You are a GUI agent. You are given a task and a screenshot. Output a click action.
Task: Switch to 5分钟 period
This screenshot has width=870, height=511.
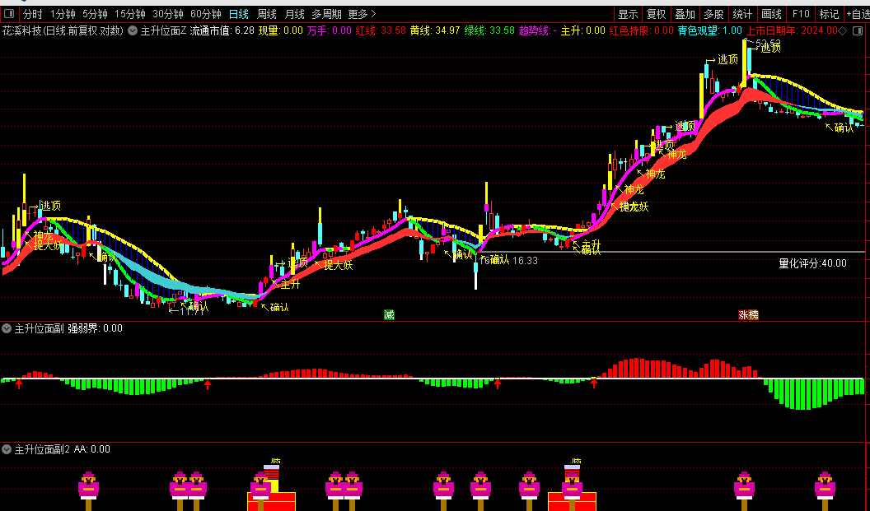(x=95, y=14)
